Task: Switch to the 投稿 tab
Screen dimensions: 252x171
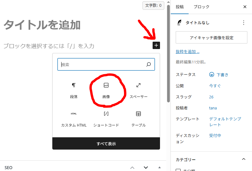Action: click(180, 7)
